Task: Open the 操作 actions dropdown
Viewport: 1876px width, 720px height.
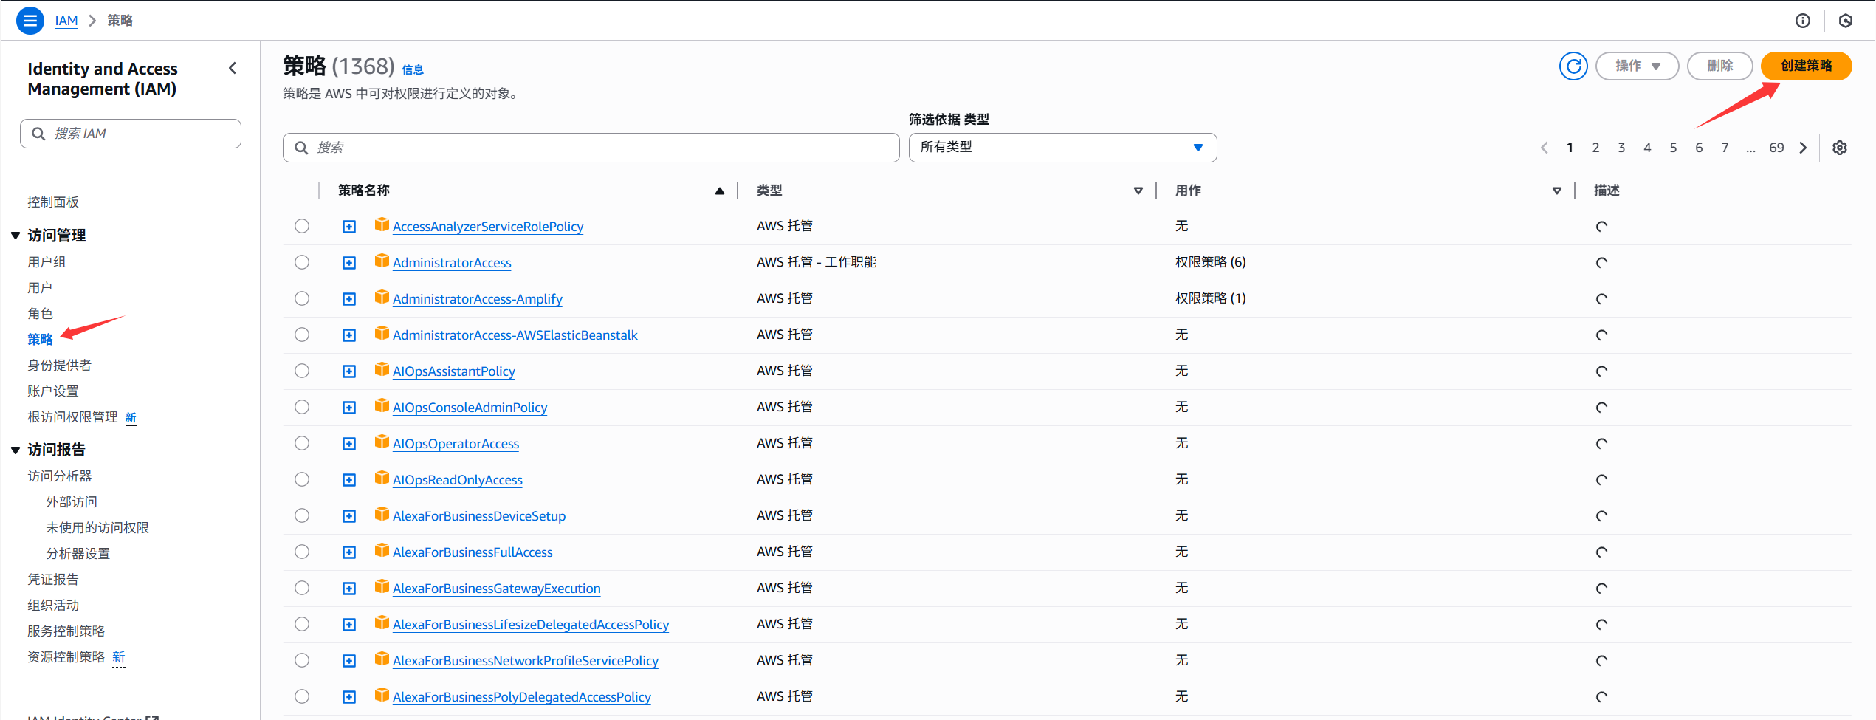Action: (x=1637, y=66)
